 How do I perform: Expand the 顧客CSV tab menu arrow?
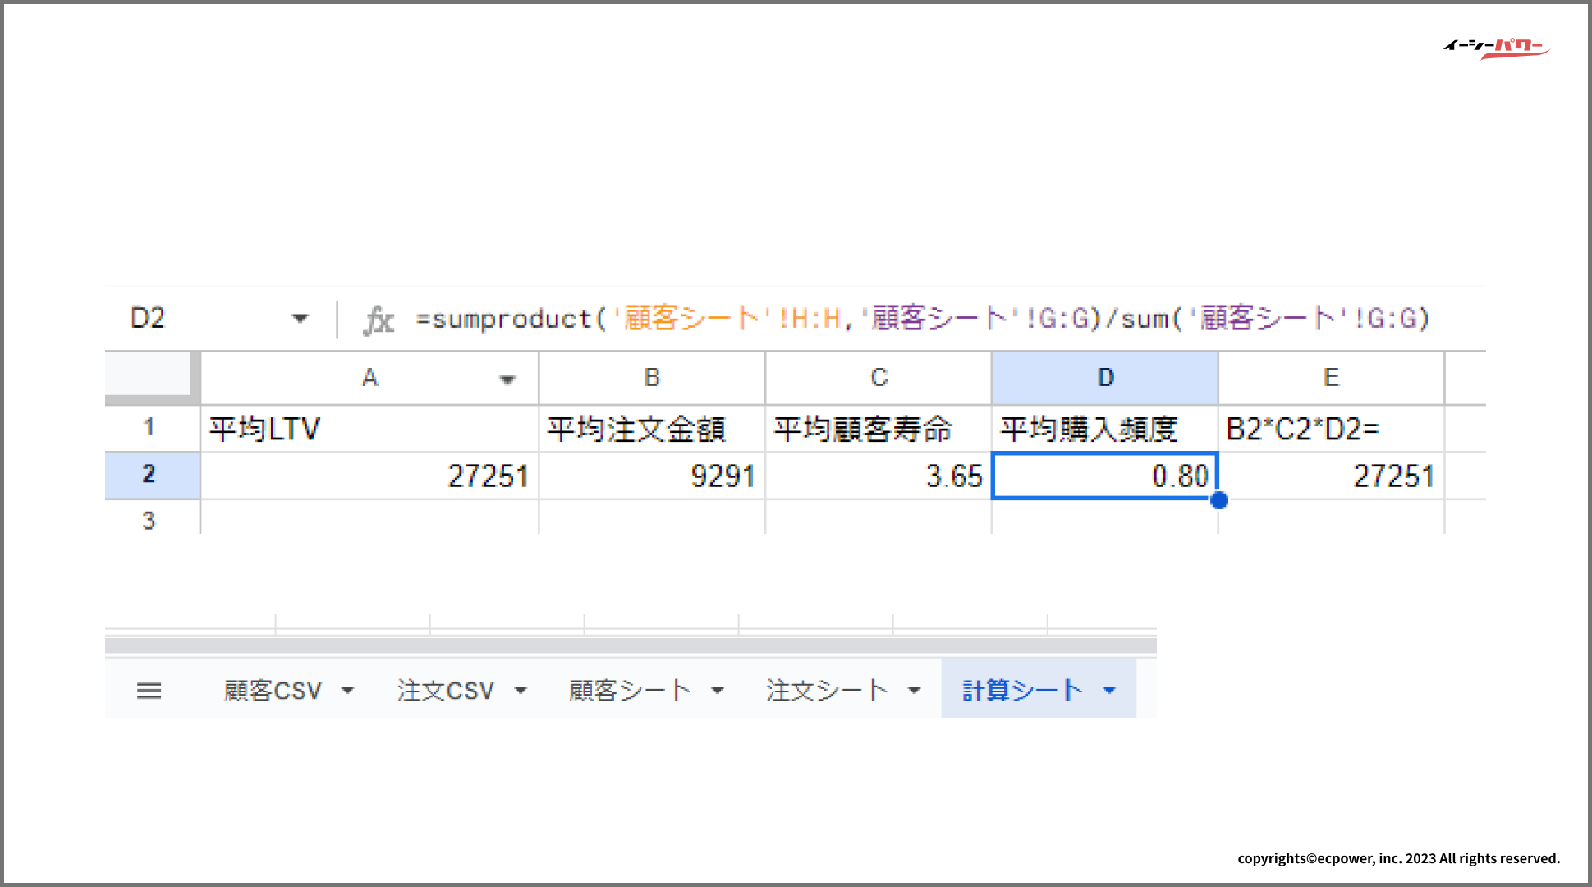(348, 691)
